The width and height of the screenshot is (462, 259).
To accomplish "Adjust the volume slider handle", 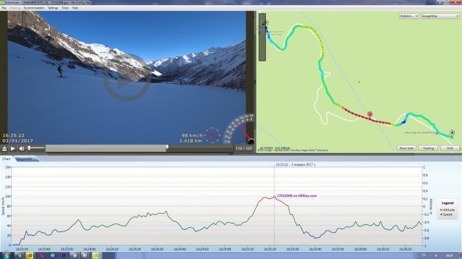I will pos(29,148).
